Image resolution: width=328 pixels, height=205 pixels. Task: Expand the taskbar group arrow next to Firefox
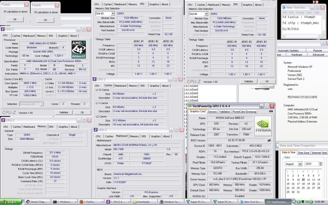102,202
